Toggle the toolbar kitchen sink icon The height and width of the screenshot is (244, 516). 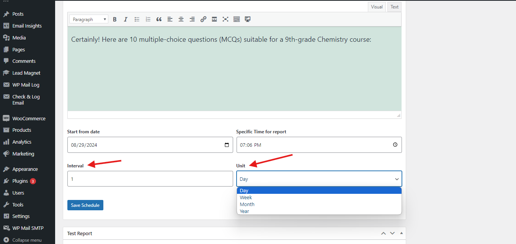click(x=237, y=19)
